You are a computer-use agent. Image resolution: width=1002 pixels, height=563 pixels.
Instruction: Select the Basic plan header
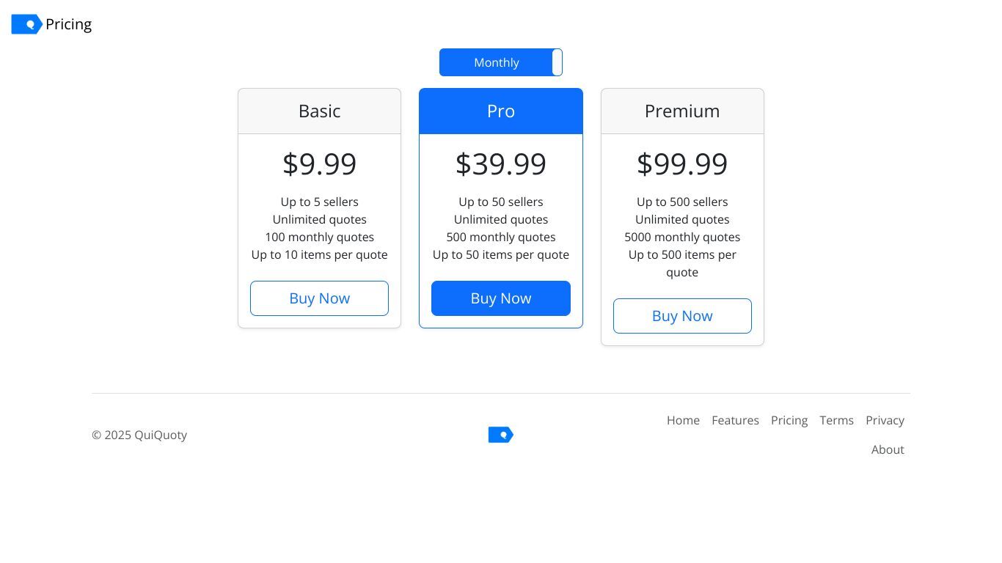tap(319, 111)
